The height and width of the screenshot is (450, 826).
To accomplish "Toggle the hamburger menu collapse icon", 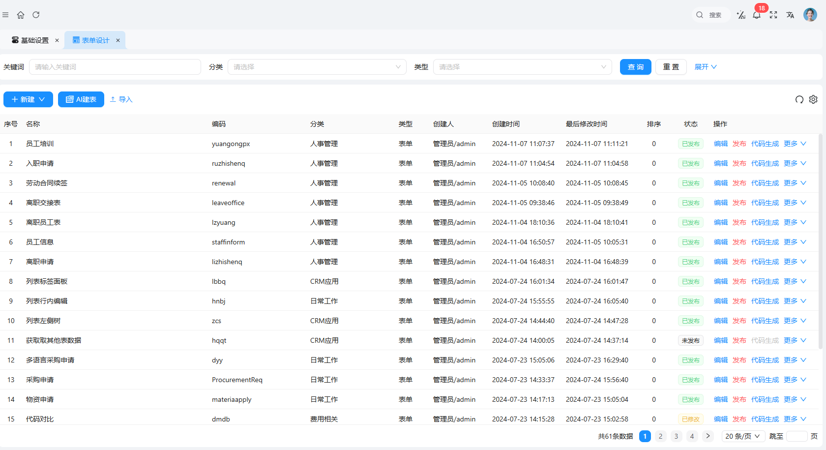I will pos(5,15).
